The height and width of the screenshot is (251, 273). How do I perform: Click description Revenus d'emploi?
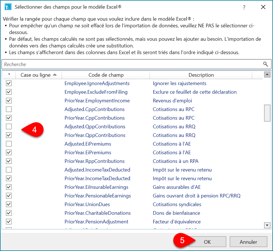point(172,101)
